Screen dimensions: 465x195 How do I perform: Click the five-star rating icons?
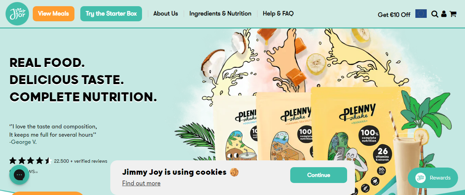click(x=30, y=161)
